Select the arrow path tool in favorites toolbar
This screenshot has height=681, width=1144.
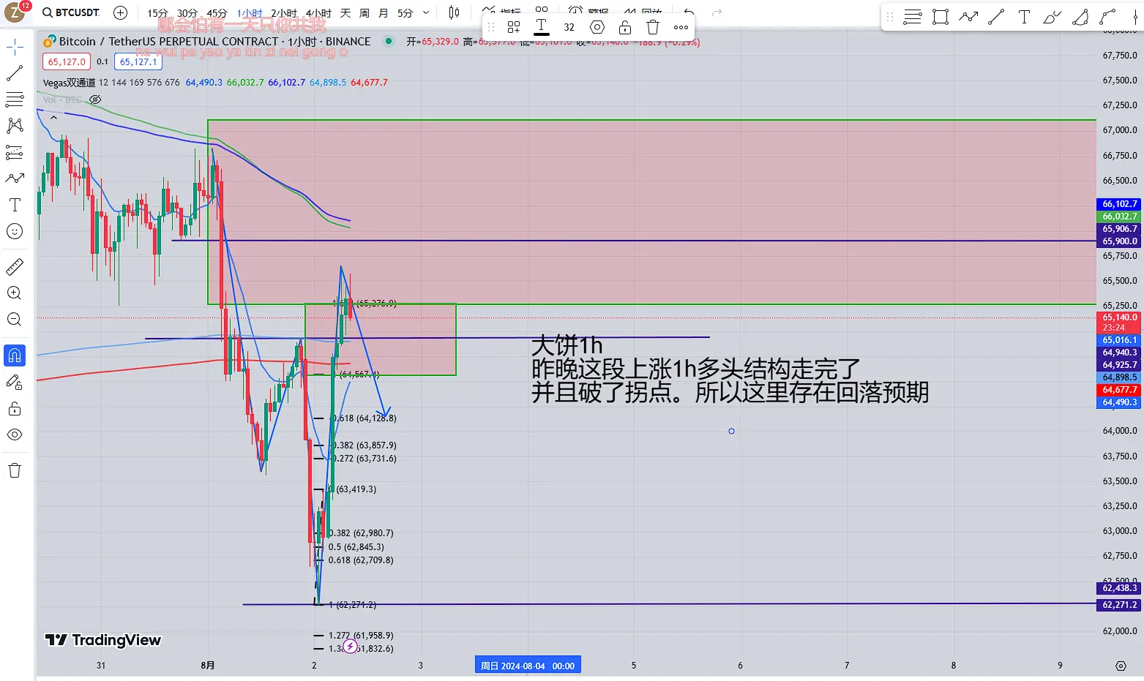click(968, 17)
